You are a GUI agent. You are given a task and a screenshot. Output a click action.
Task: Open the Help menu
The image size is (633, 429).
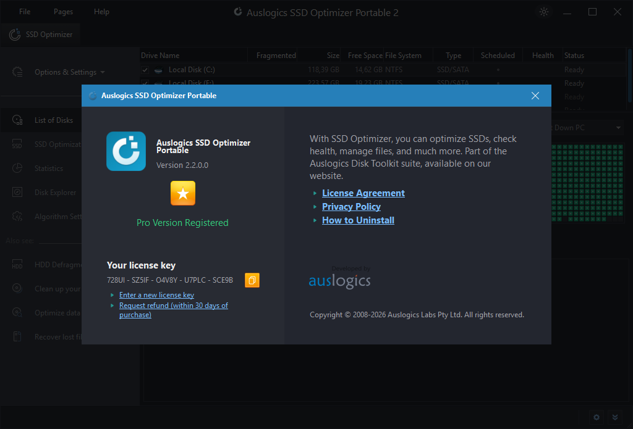102,12
